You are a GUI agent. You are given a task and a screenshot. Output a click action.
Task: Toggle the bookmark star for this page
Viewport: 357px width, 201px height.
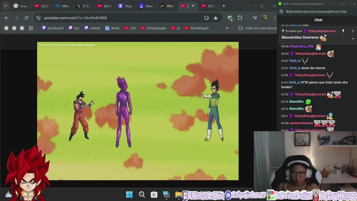216,18
